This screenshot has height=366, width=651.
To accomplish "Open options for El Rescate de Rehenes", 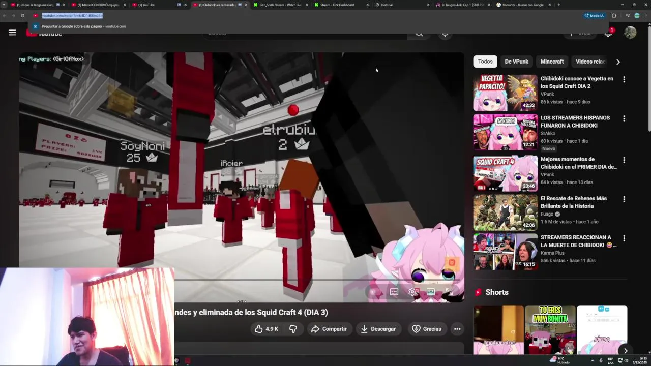I will [624, 199].
